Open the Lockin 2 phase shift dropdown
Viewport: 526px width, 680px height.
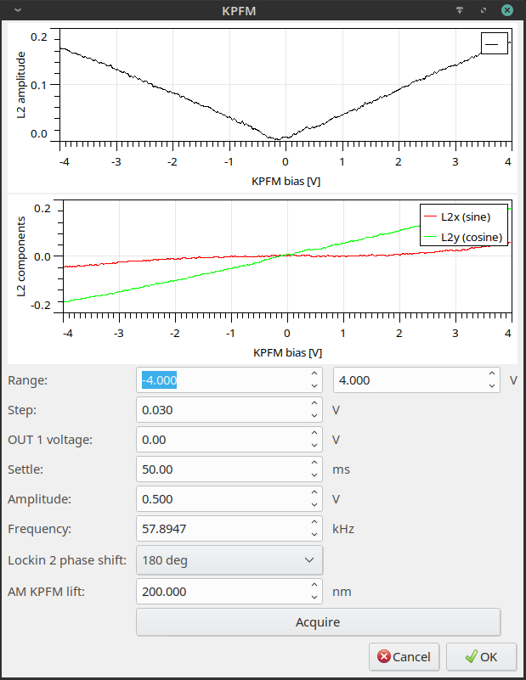coord(229,560)
